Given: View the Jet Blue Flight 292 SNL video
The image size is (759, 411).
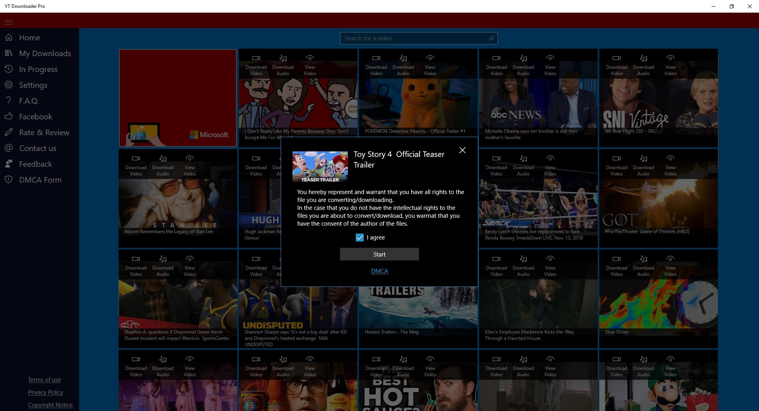Looking at the screenshot, I should [670, 65].
